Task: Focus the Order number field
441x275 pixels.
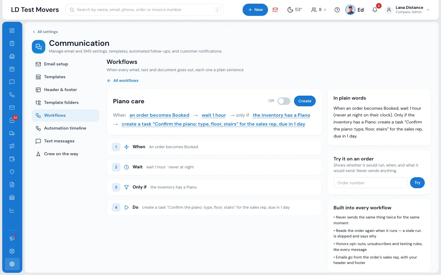Action: [371, 183]
